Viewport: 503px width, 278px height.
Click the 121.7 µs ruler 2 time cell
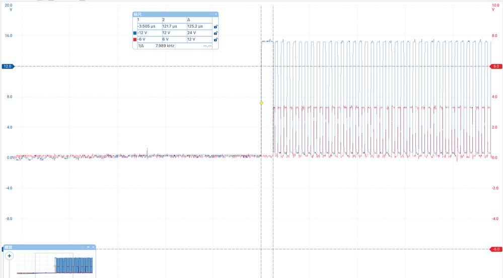click(174, 26)
